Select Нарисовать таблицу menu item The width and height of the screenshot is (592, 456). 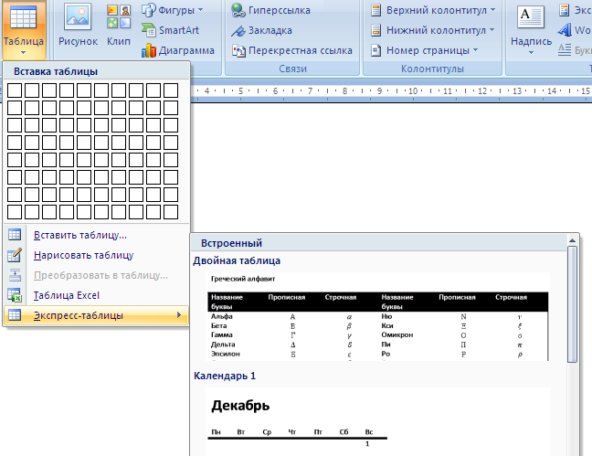click(96, 255)
